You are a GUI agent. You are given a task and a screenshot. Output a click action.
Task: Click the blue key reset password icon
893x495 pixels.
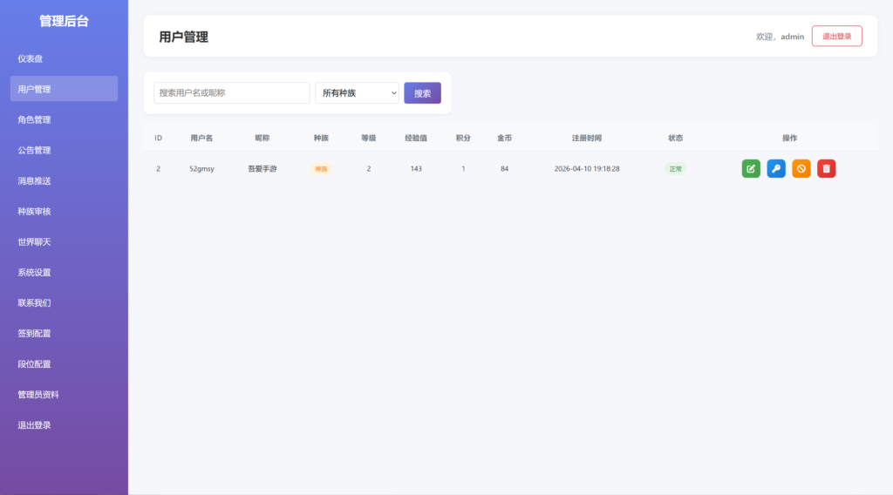pyautogui.click(x=776, y=169)
